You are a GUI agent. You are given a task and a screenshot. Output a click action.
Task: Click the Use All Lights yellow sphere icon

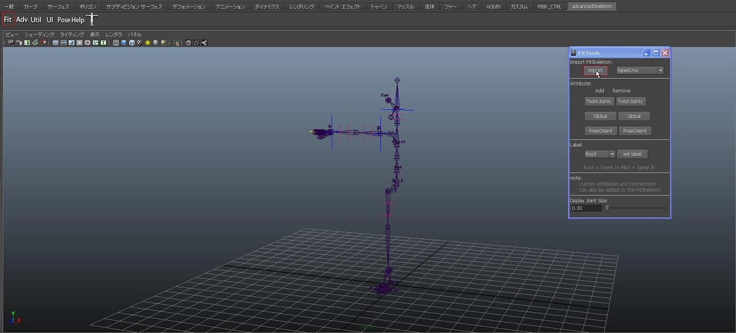(147, 42)
